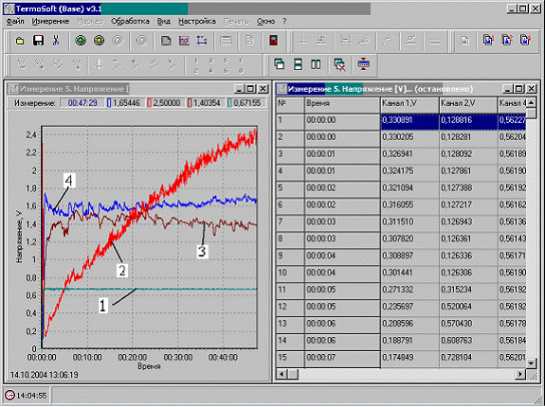Select cell 0,728104 in row 15
This screenshot has height=407, width=545.
point(468,358)
